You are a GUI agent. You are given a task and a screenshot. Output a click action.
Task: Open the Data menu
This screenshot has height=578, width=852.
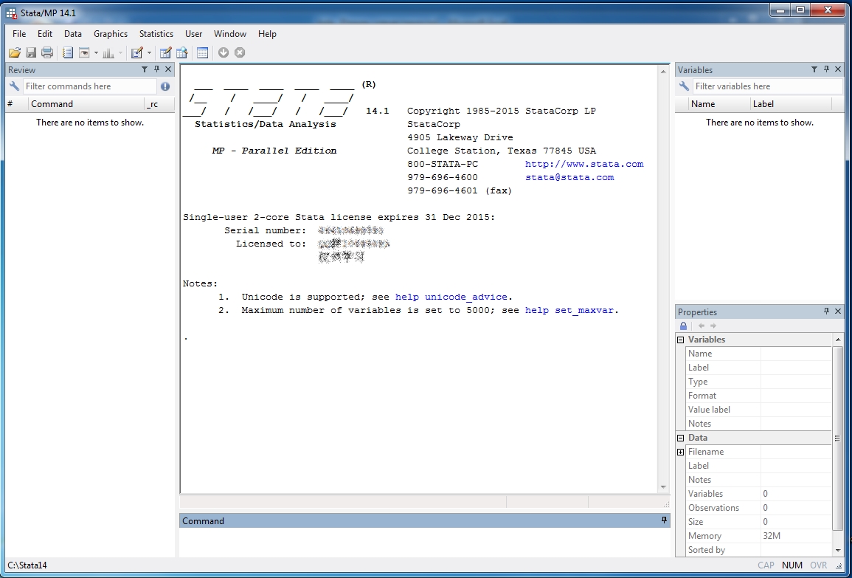pyautogui.click(x=73, y=34)
